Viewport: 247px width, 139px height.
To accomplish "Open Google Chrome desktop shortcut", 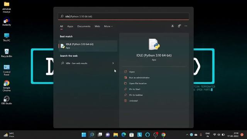I will coord(7,86).
